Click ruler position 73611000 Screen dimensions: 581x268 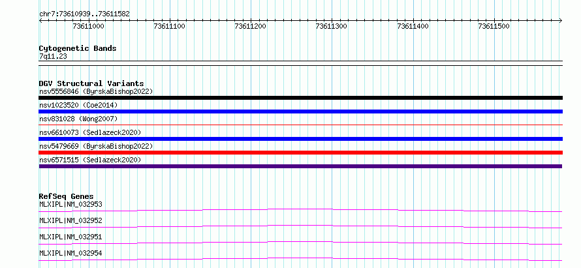pyautogui.click(x=89, y=26)
